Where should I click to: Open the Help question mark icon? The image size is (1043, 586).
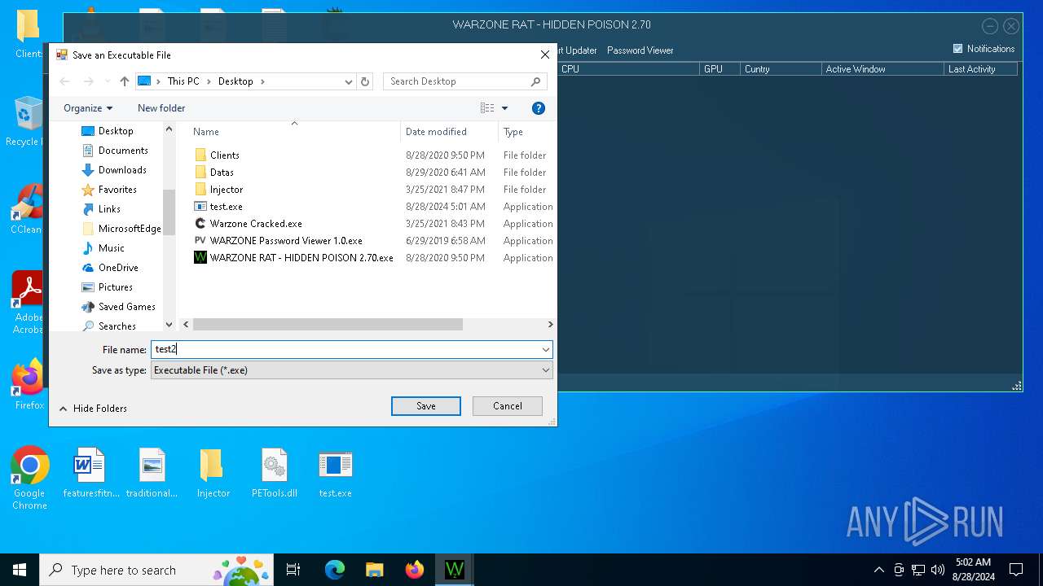tap(538, 108)
